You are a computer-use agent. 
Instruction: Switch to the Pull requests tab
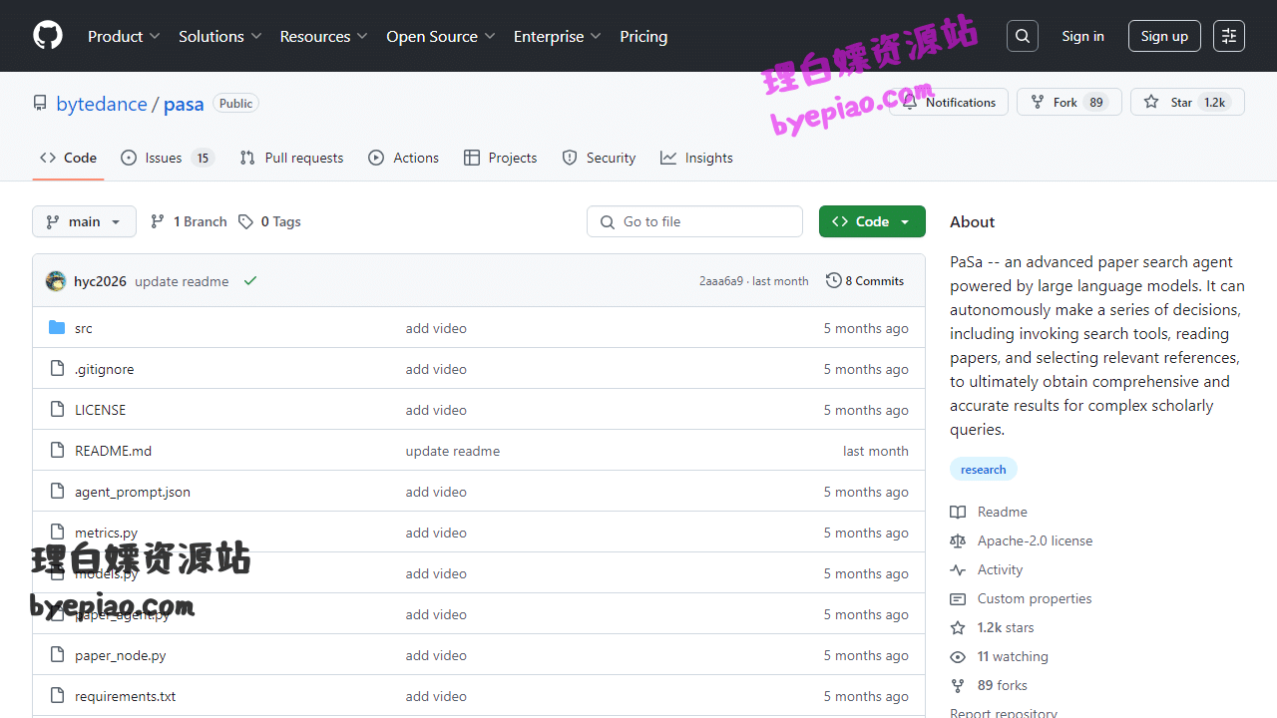tap(291, 158)
